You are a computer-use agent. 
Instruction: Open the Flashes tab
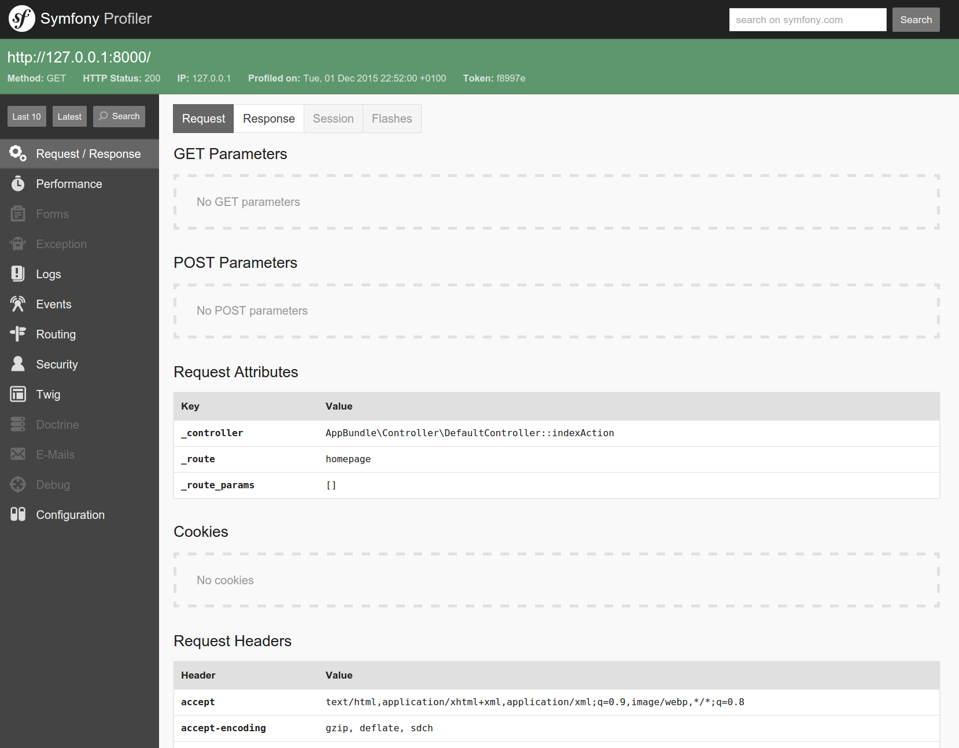point(392,118)
